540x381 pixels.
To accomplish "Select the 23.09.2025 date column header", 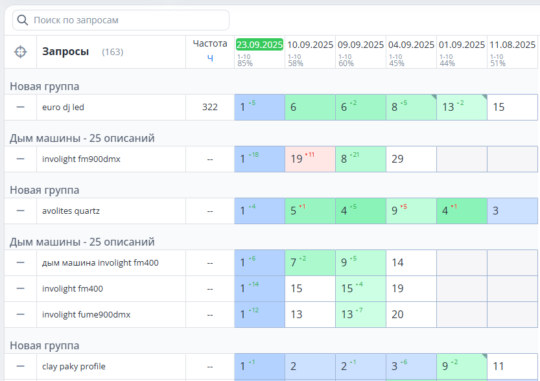I will pyautogui.click(x=260, y=45).
